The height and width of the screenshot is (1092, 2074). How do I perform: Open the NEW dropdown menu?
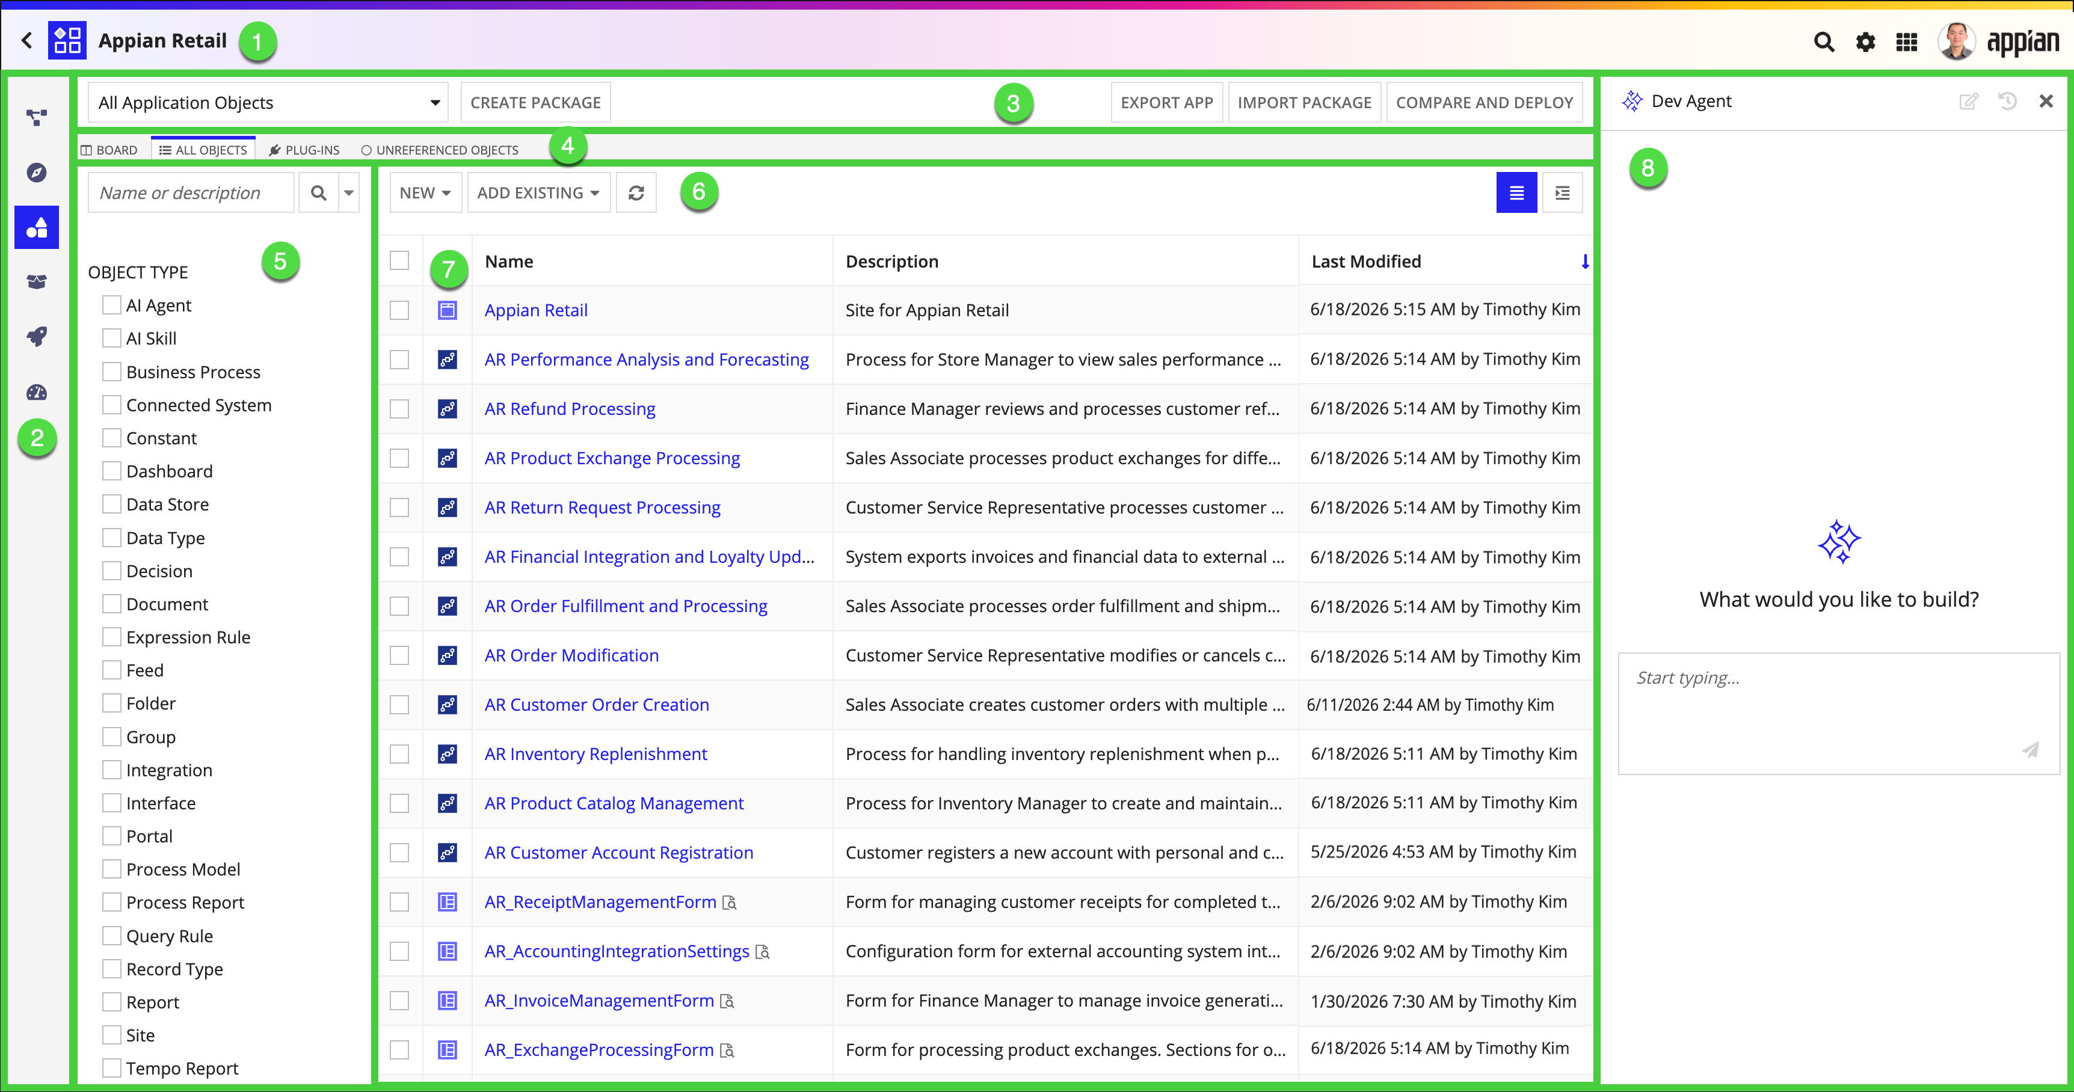point(425,193)
